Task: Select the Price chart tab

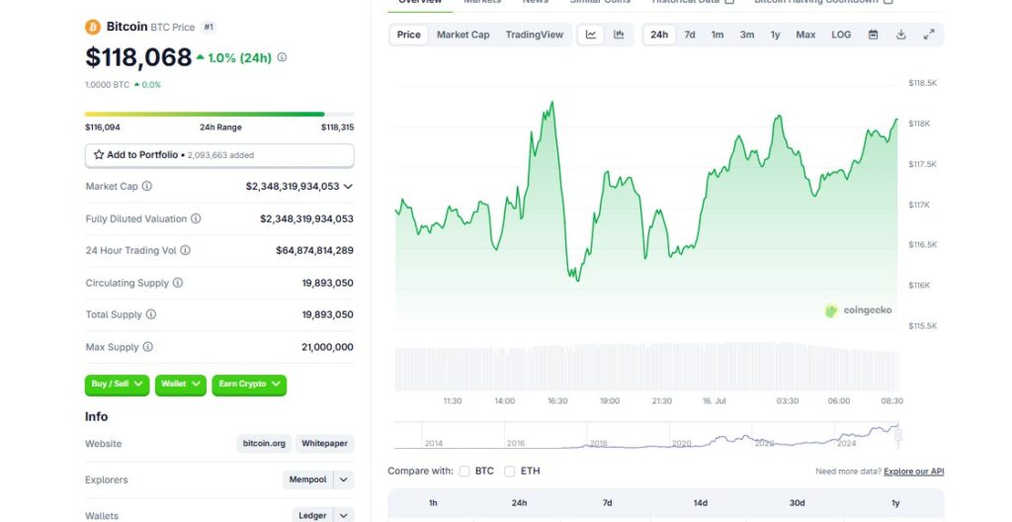Action: (408, 35)
